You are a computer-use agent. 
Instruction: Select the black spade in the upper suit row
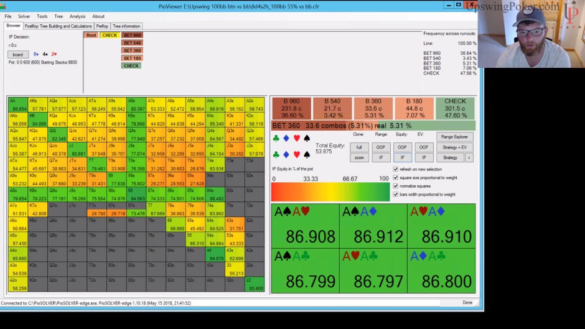pyautogui.click(x=307, y=139)
